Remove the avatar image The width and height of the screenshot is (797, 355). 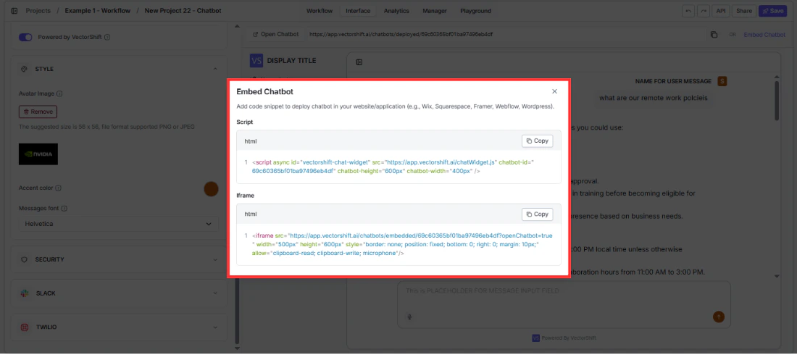pos(38,112)
